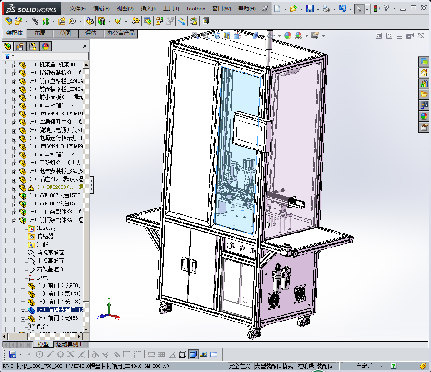This screenshot has width=431, height=372.
Task: Click the Previous View icon
Action: pos(216,35)
